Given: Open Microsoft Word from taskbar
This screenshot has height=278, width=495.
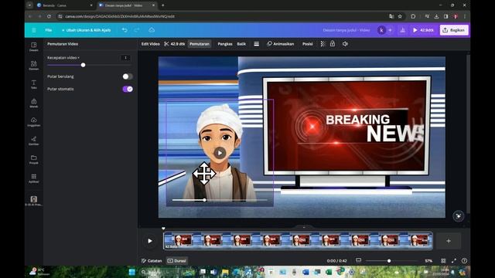Looking at the screenshot, I should (306, 272).
